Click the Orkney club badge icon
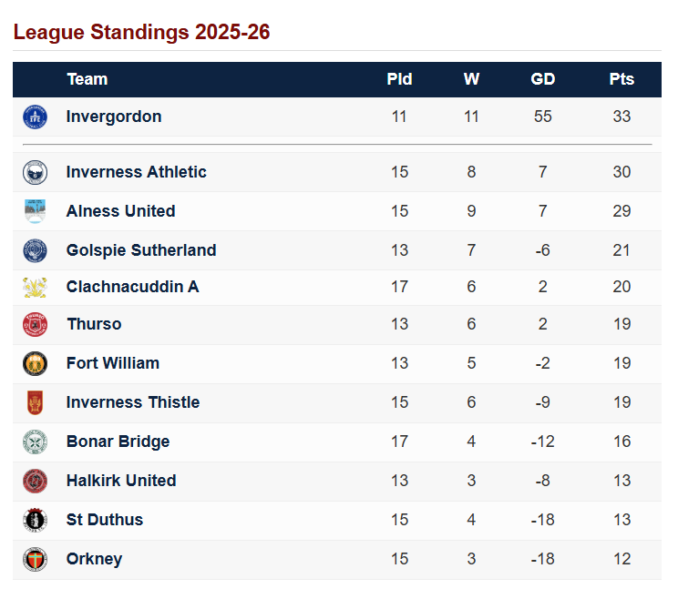This screenshot has height=599, width=678. tap(35, 559)
